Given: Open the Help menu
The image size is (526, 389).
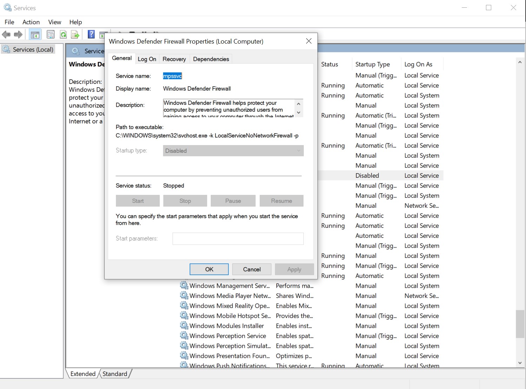Looking at the screenshot, I should (75, 22).
